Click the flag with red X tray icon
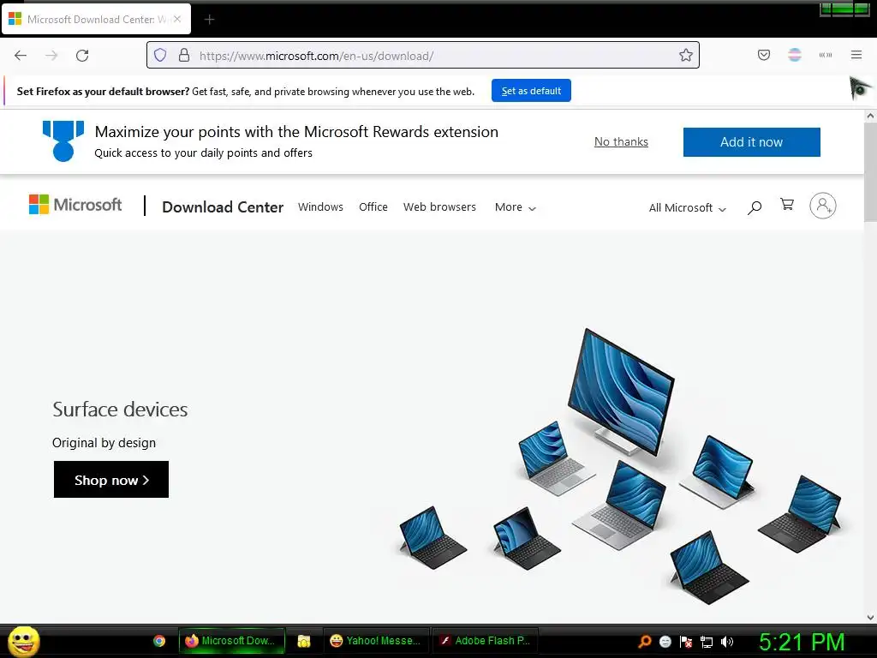Screen dimensions: 877x658 pos(686,642)
